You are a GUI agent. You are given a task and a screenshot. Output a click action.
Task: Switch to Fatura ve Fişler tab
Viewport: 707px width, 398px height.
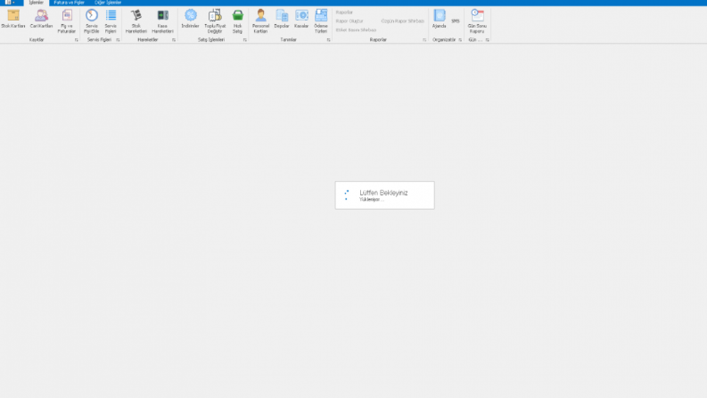69,3
